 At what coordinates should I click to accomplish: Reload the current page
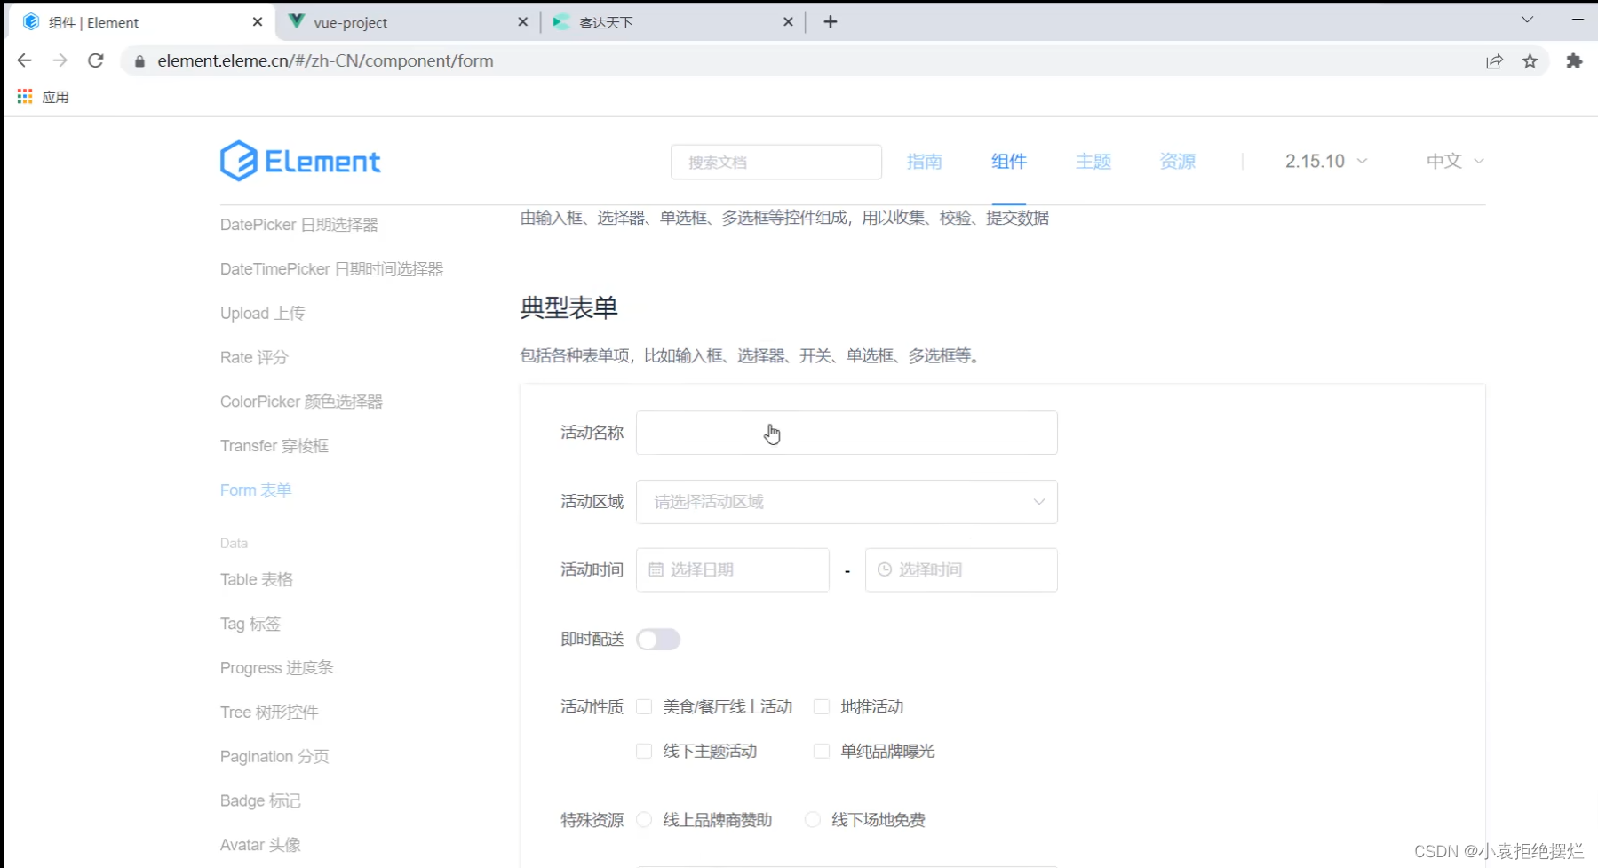click(x=96, y=60)
